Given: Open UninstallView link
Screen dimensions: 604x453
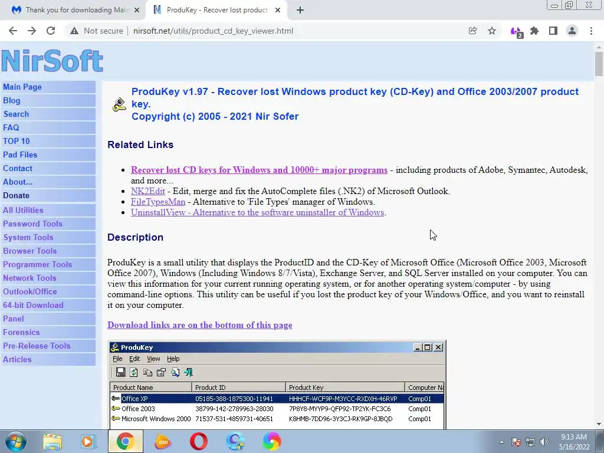Looking at the screenshot, I should [257, 212].
